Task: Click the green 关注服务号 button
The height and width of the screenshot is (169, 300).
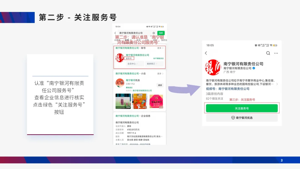Action: (242, 108)
